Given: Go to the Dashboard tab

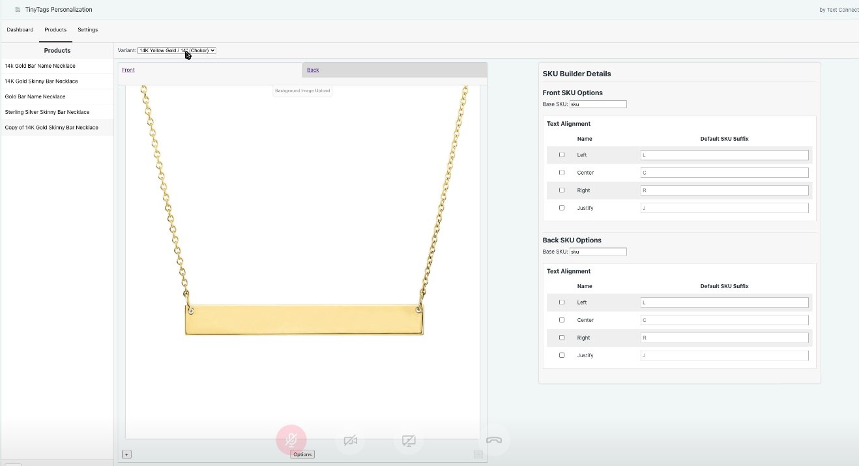Looking at the screenshot, I should [20, 30].
